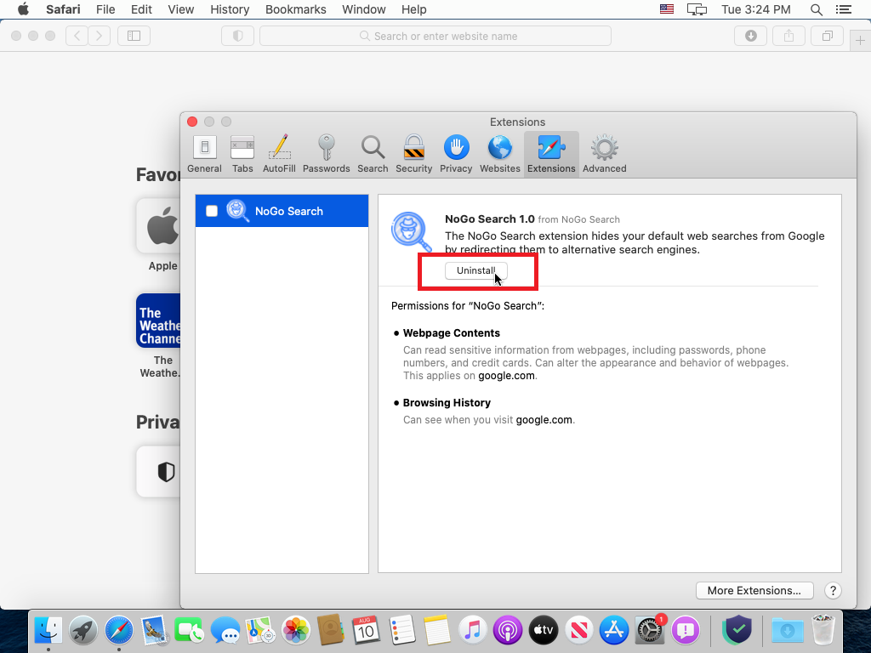Show Safari downloads button
Image resolution: width=871 pixels, height=653 pixels.
[750, 36]
